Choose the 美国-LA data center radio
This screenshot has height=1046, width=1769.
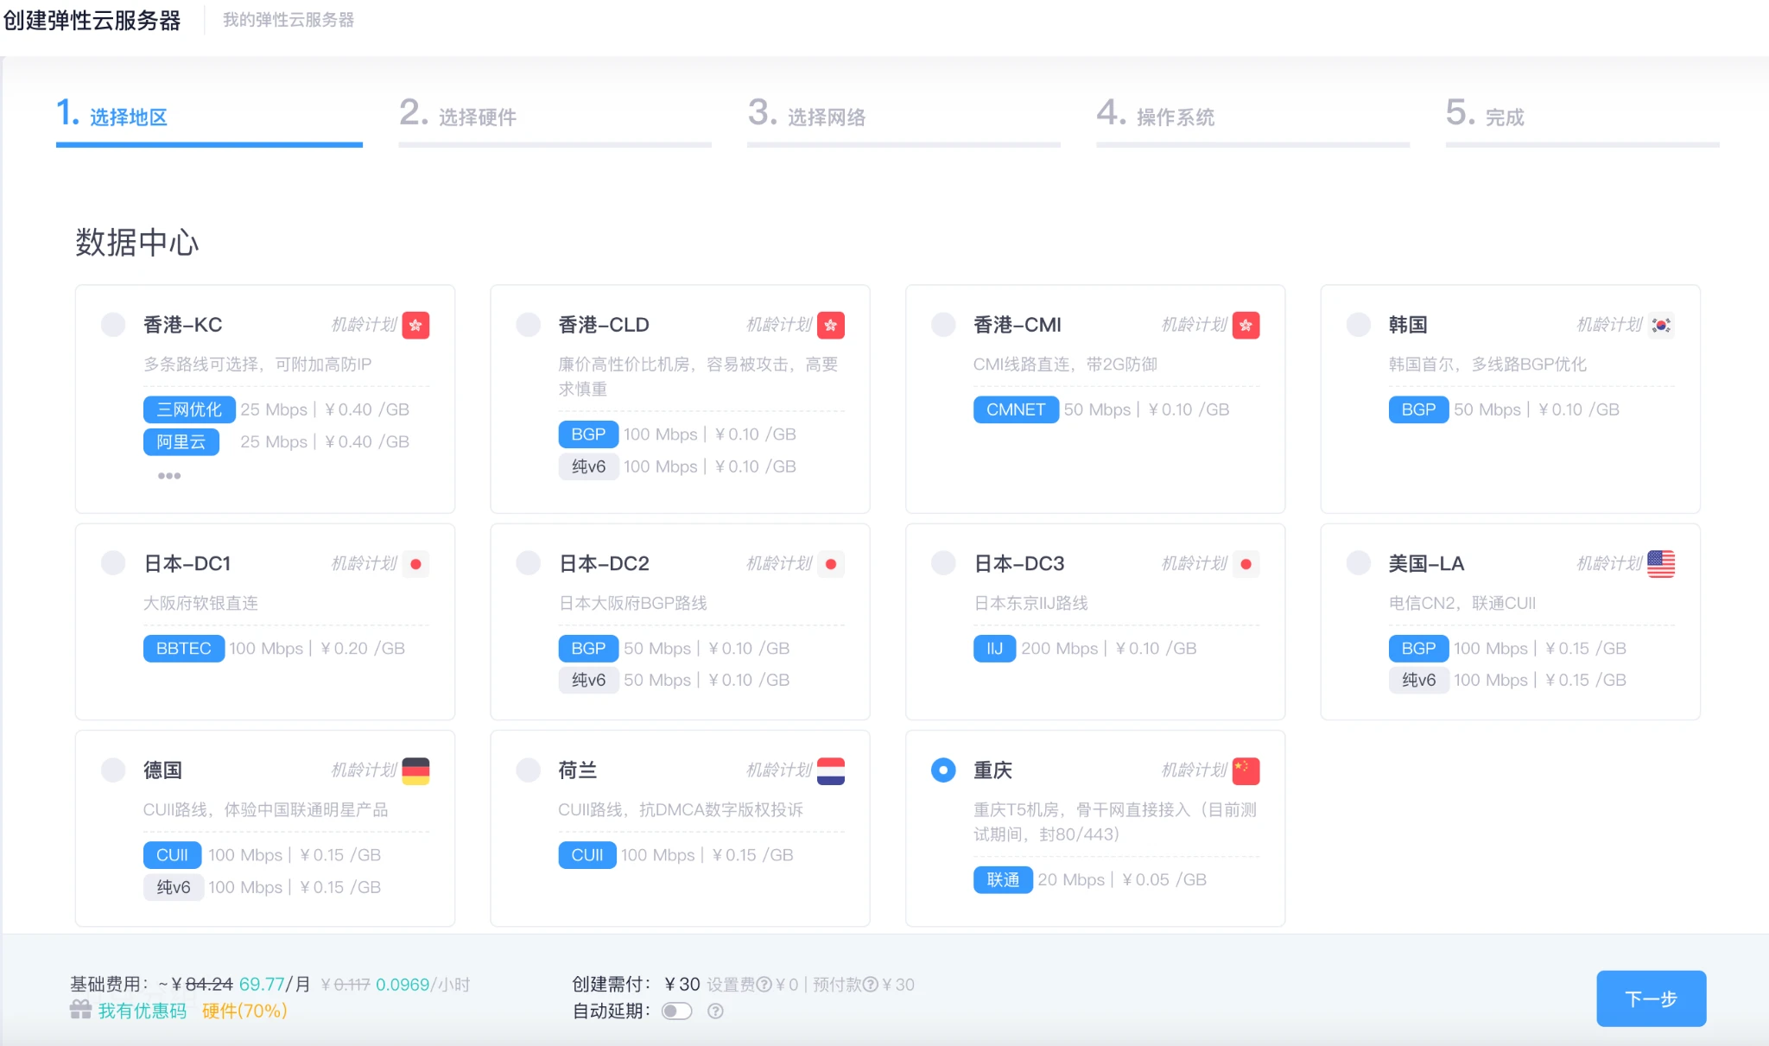coord(1358,564)
